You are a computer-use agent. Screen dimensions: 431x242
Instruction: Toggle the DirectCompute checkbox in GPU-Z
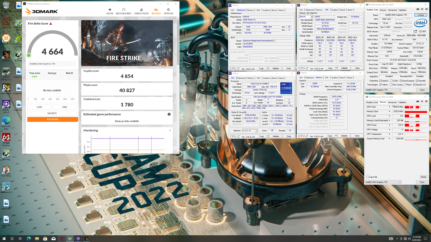[x=401, y=81]
